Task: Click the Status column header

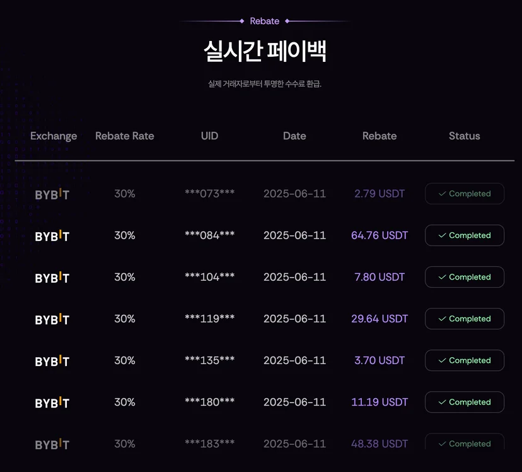Action: tap(465, 136)
